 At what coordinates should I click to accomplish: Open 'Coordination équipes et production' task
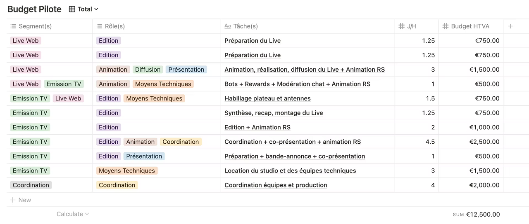(276, 185)
